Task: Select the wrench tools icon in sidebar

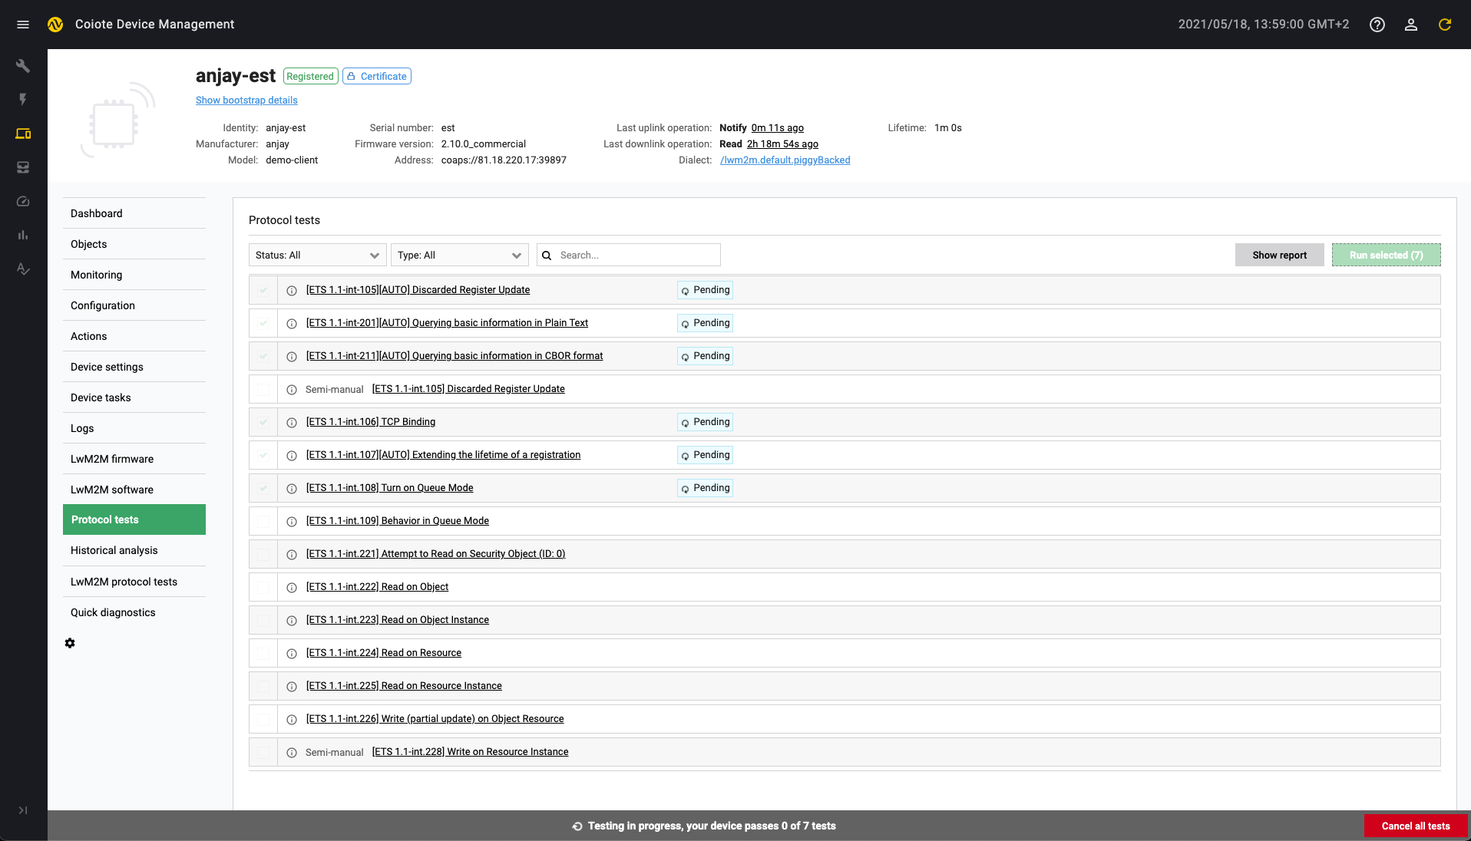Action: point(23,65)
